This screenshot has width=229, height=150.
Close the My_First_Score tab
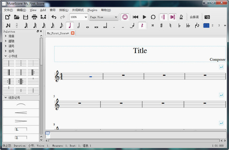click(x=73, y=33)
